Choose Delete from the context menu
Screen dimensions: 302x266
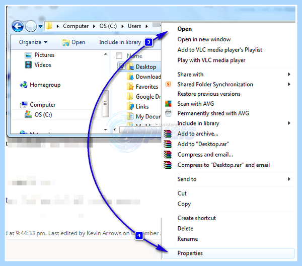click(185, 228)
